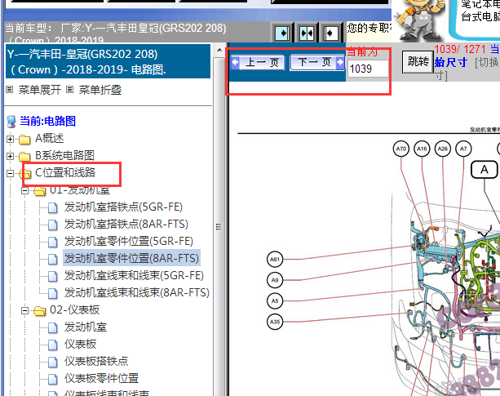The height and width of the screenshot is (396, 500).
Task: Click the B系统电路图 folder icon
Action: tap(24, 156)
